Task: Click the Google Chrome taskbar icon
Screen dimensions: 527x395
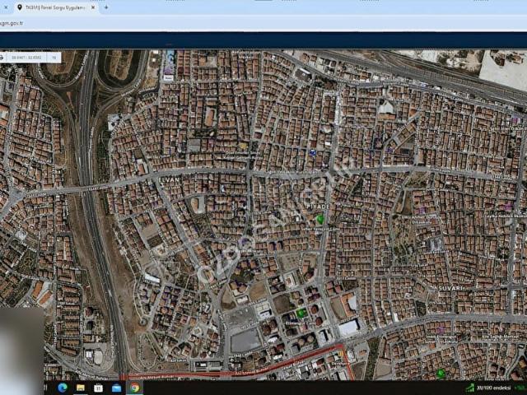Action: click(134, 388)
